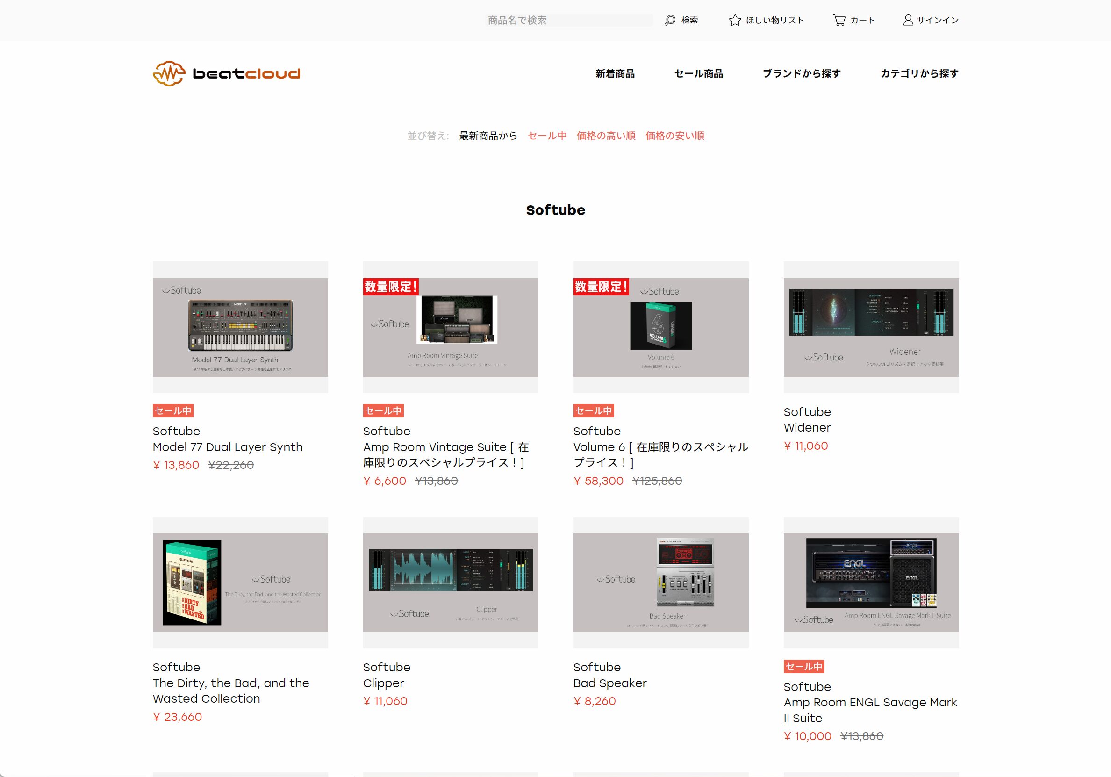
Task: Click The Dirty, the Bad title
Action: tap(231, 691)
